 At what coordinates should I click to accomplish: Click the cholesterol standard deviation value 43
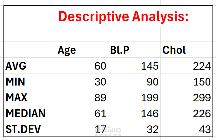point(204,129)
